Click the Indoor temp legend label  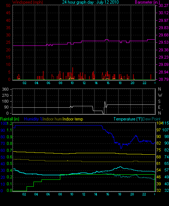tap(73, 119)
